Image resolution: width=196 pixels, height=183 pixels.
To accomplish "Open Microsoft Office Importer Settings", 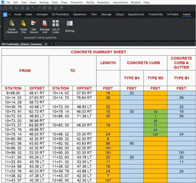I will 70,23.
